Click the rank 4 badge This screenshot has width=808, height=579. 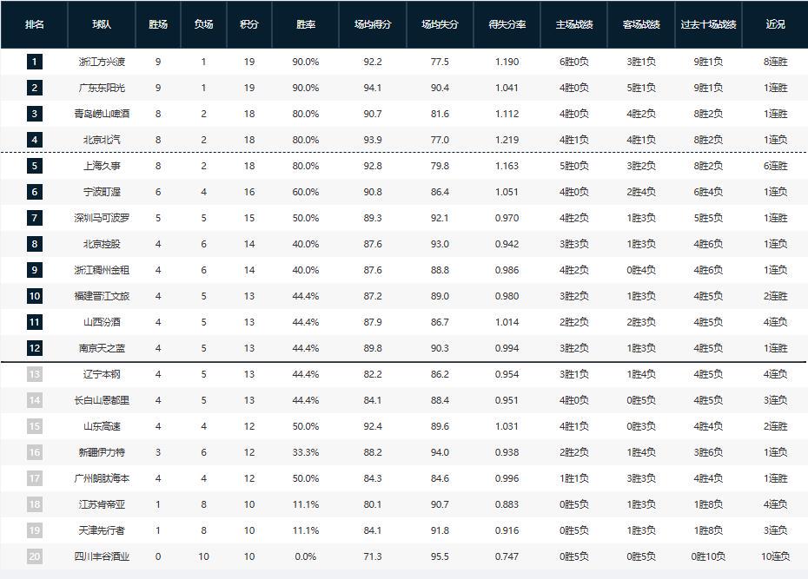coord(35,140)
